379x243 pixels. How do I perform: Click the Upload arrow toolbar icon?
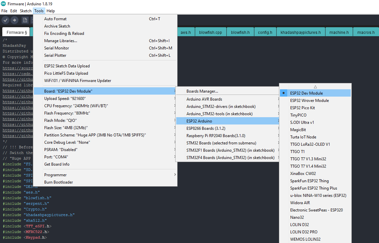(15, 20)
